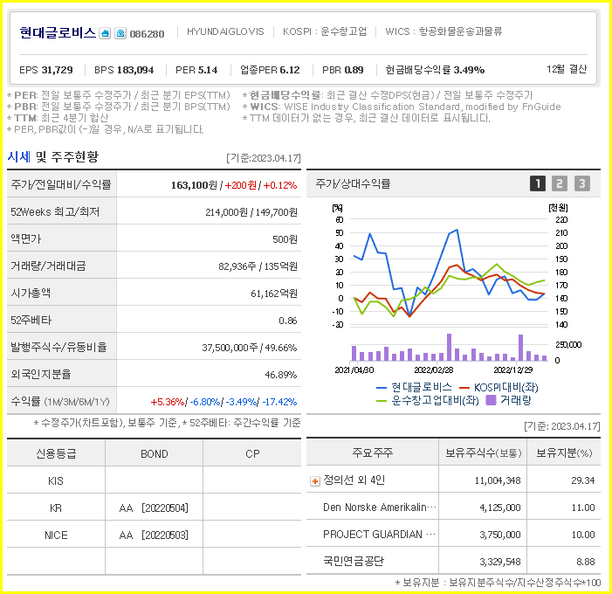
Task: Click the -17.42% one-year return
Action: coord(279,402)
